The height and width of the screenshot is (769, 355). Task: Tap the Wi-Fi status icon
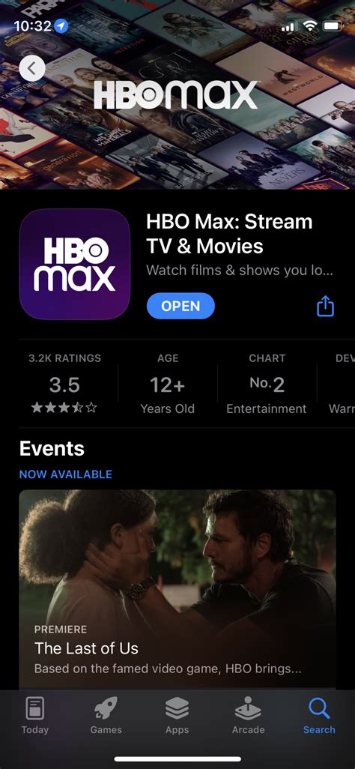(310, 25)
